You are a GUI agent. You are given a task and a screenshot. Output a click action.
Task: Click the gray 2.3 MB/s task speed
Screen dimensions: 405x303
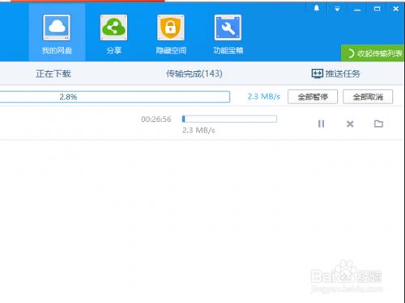tap(198, 130)
